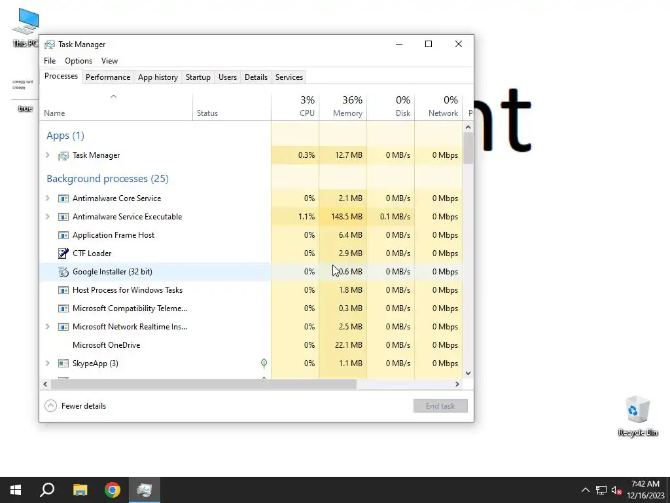Image resolution: width=670 pixels, height=503 pixels.
Task: Open the Recycle Bin desktop icon
Action: [x=637, y=416]
